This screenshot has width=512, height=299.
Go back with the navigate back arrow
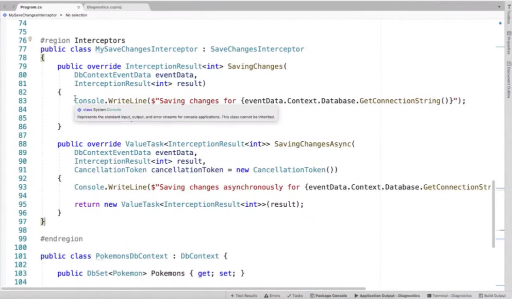pos(5,6)
